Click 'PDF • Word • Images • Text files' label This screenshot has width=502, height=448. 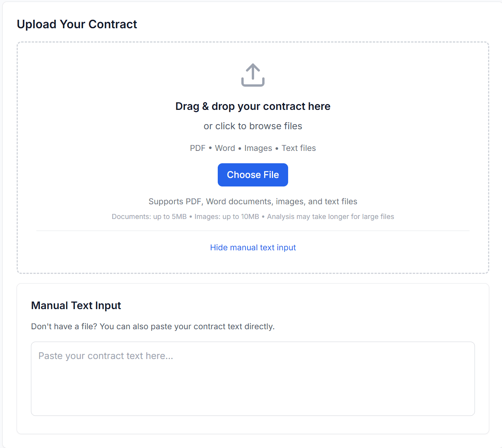[x=253, y=148]
